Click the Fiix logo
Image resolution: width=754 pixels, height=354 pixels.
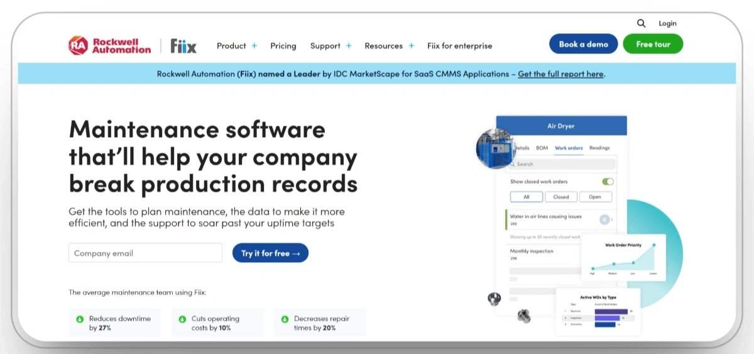183,46
